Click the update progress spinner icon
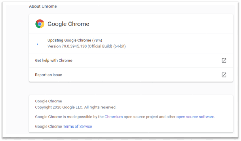This screenshot has width=241, height=141. point(37,44)
